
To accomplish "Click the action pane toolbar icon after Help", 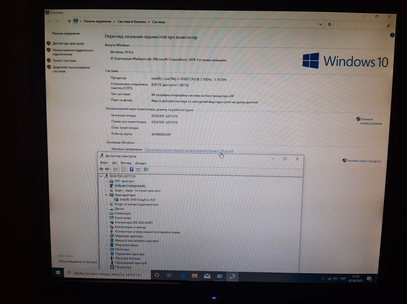I will [138, 169].
